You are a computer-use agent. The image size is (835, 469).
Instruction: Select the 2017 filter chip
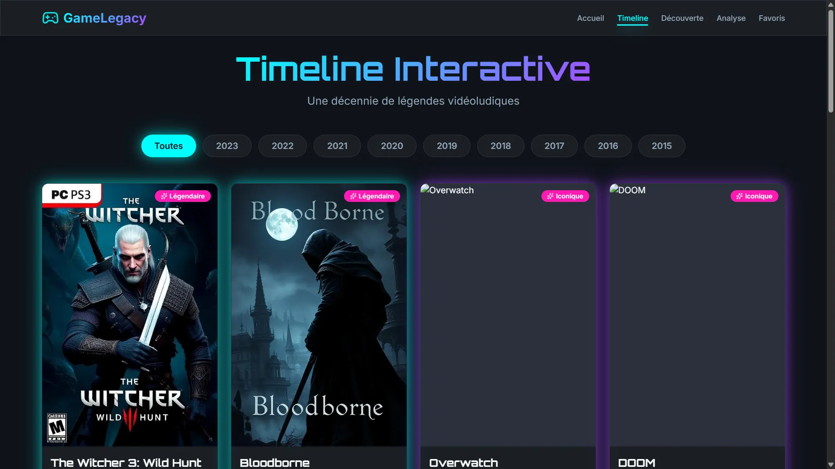click(x=554, y=146)
